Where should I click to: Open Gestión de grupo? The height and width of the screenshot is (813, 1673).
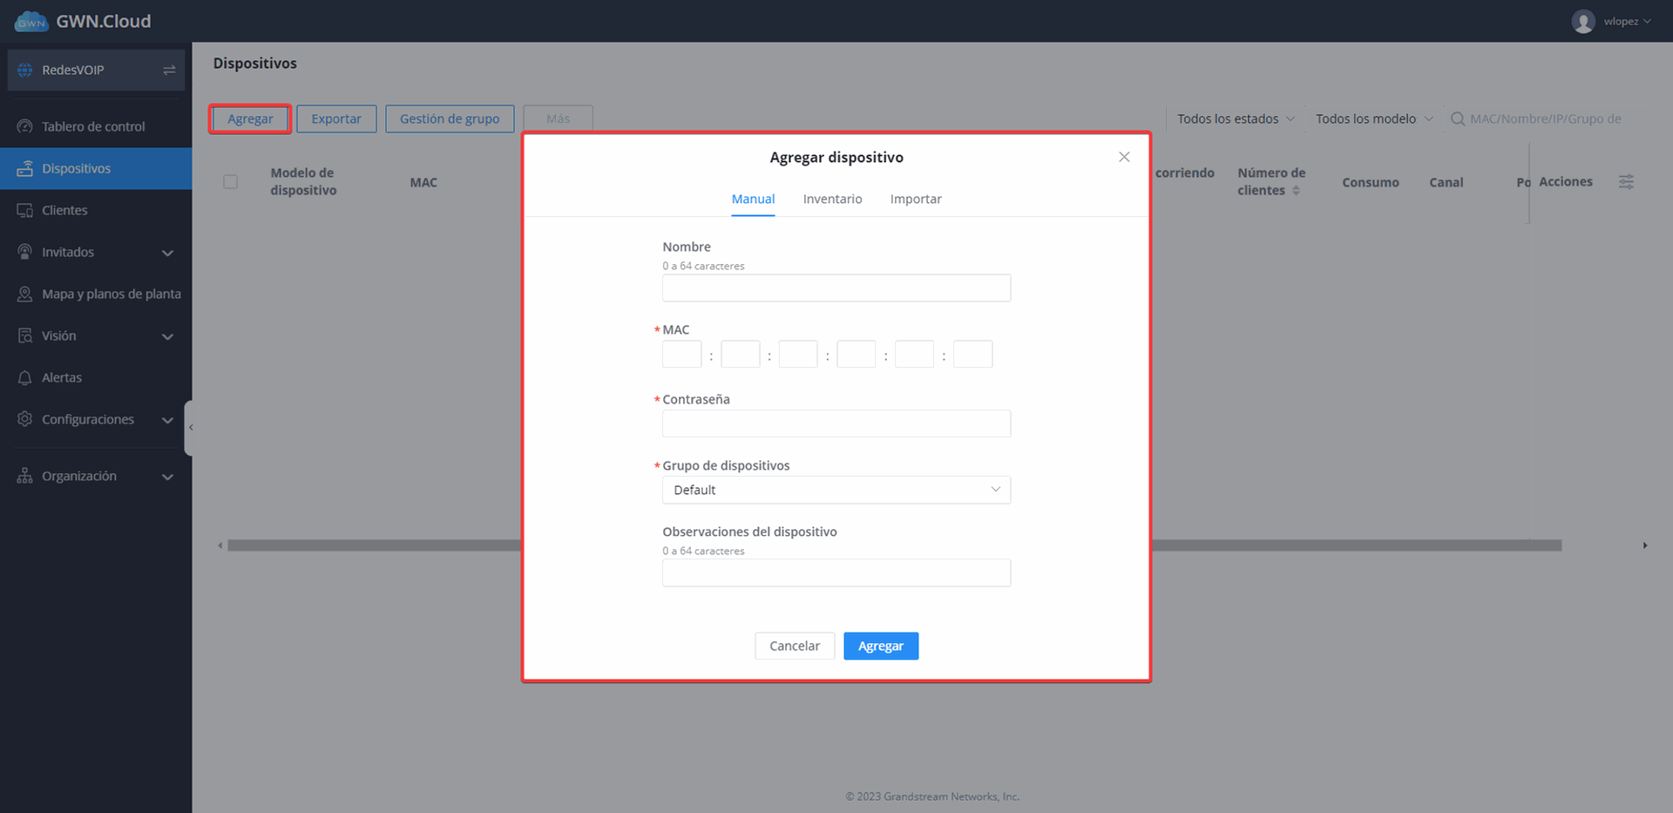450,119
